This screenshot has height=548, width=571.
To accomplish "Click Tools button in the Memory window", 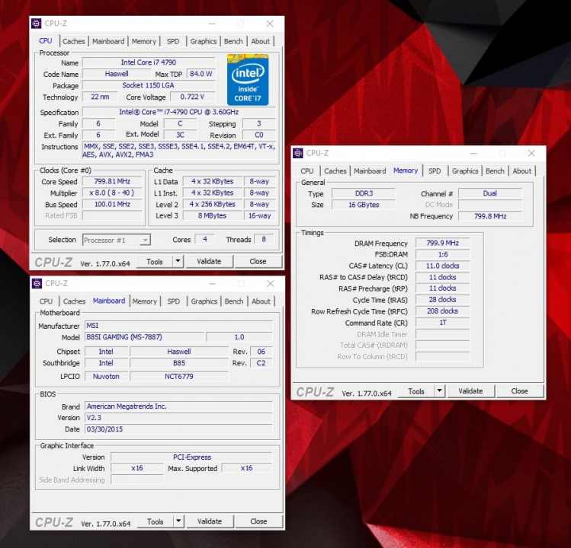I will [x=416, y=391].
